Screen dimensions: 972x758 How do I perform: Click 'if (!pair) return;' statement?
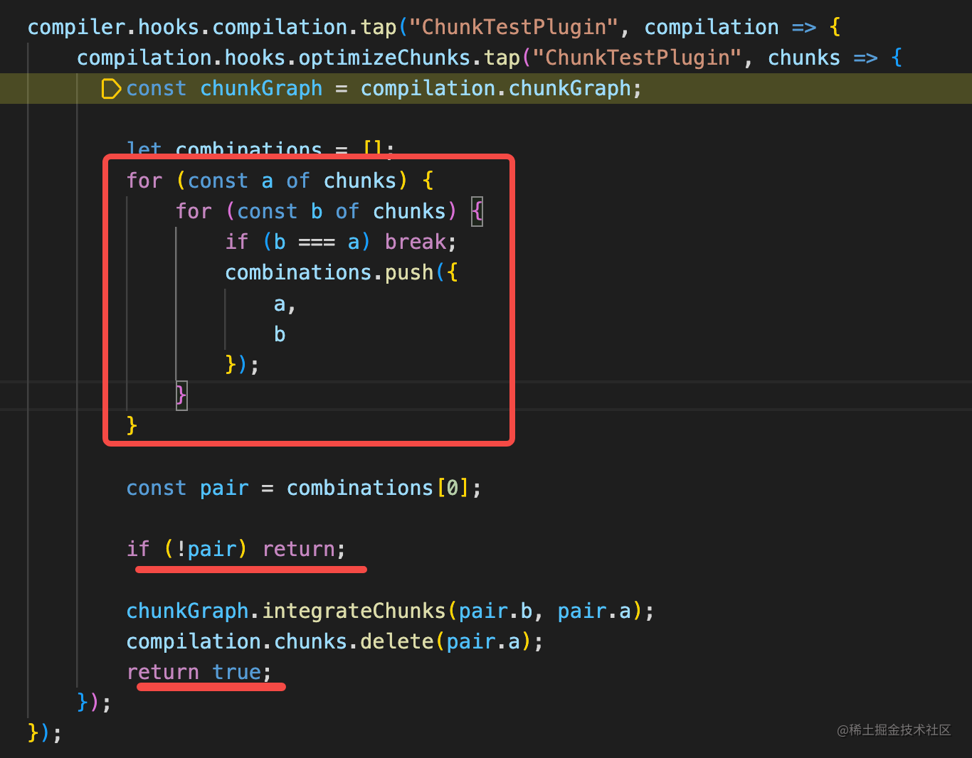click(236, 549)
